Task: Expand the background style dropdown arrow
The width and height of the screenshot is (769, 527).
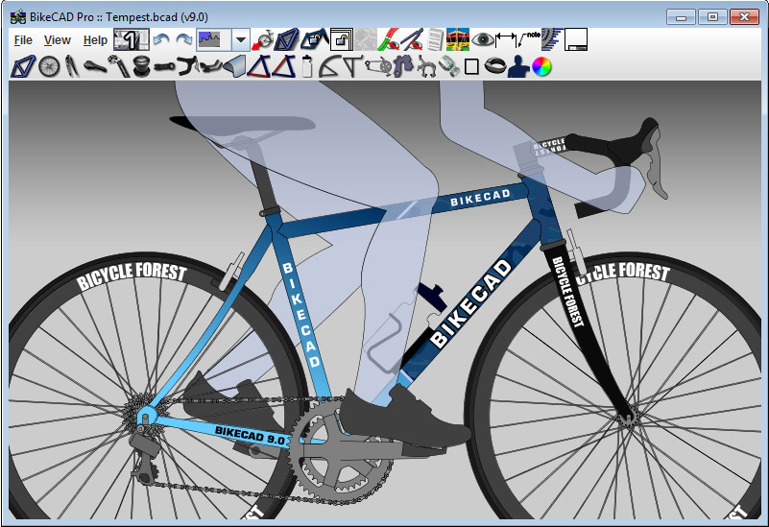Action: 241,40
